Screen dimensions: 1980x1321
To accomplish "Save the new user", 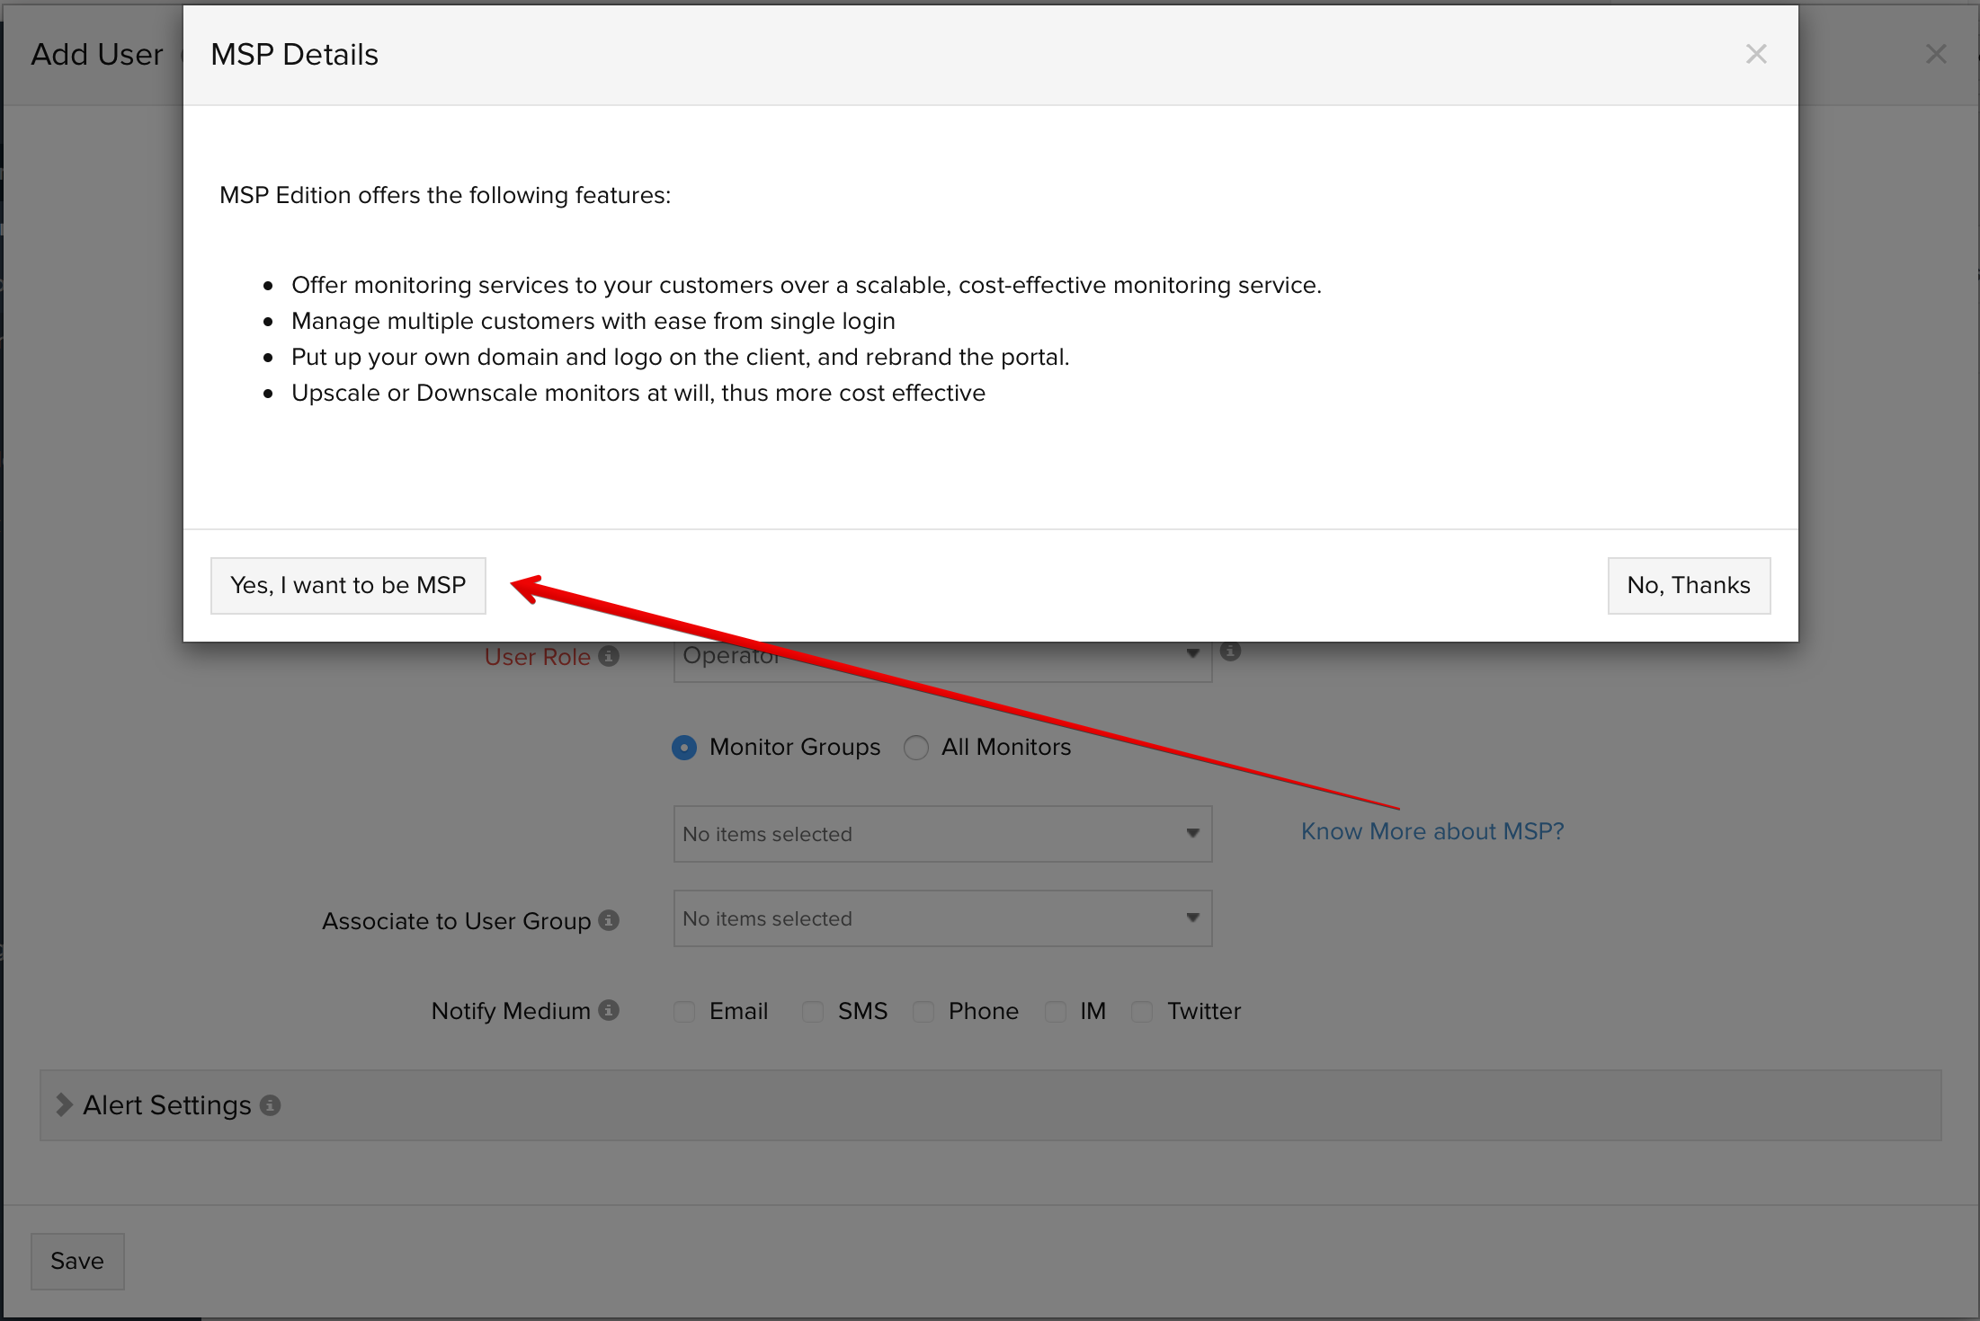I will click(x=77, y=1261).
